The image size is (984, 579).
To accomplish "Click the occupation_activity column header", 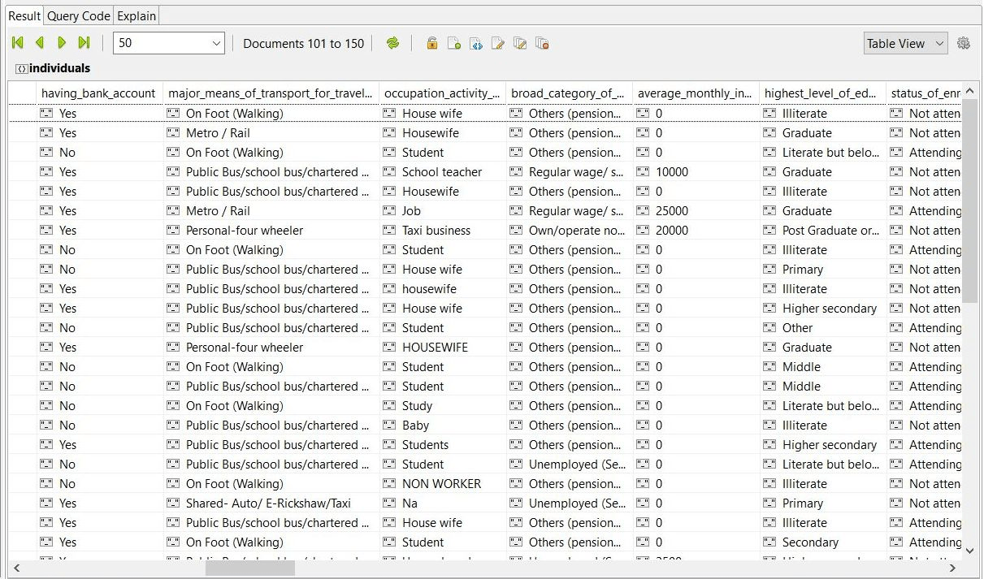I will click(442, 93).
